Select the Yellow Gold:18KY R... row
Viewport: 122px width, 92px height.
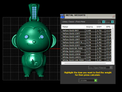(x=86, y=42)
